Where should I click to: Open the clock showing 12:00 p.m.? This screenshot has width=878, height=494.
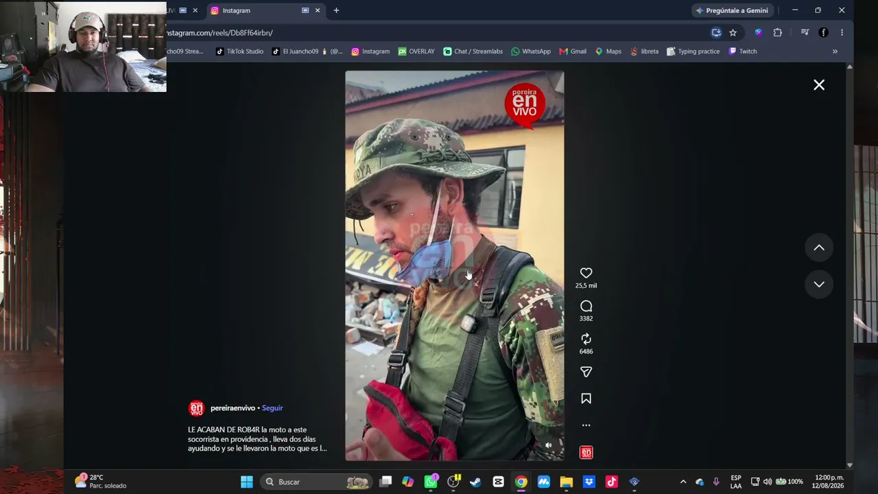pyautogui.click(x=828, y=482)
